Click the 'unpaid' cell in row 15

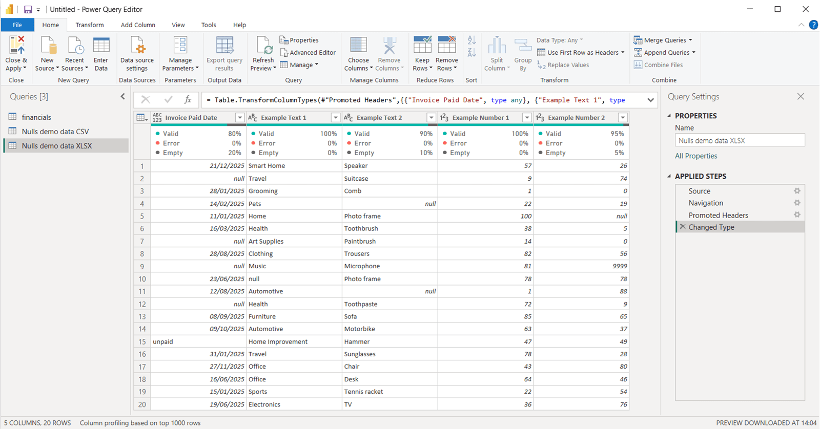pyautogui.click(x=198, y=341)
